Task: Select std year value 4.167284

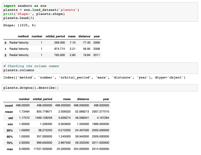Action: tap(103, 118)
